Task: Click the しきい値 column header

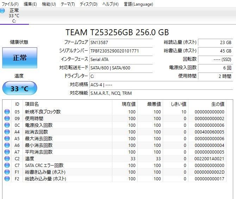Action: (176, 104)
